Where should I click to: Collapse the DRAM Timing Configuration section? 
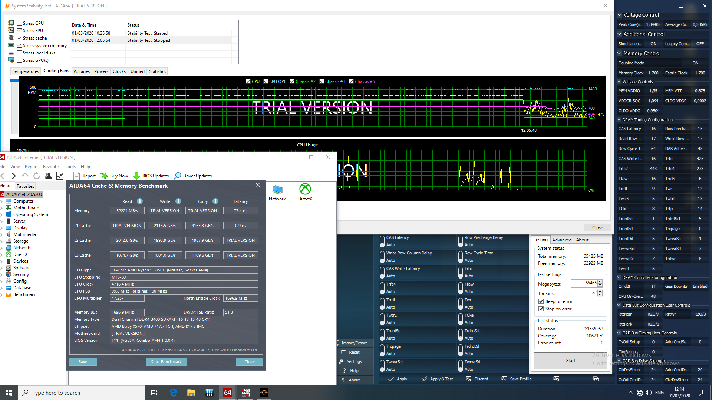(x=619, y=120)
